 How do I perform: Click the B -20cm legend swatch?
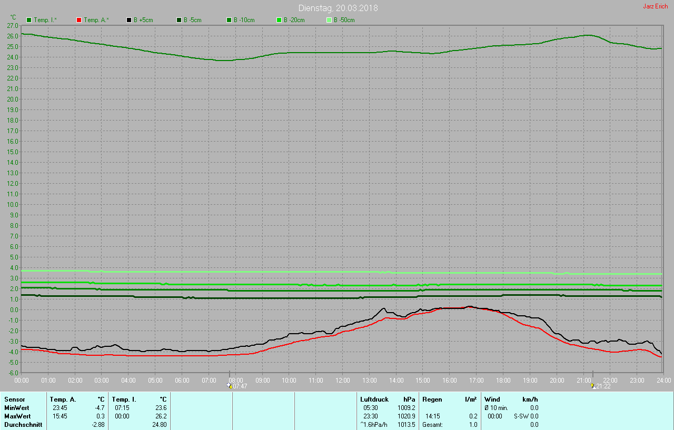point(279,20)
